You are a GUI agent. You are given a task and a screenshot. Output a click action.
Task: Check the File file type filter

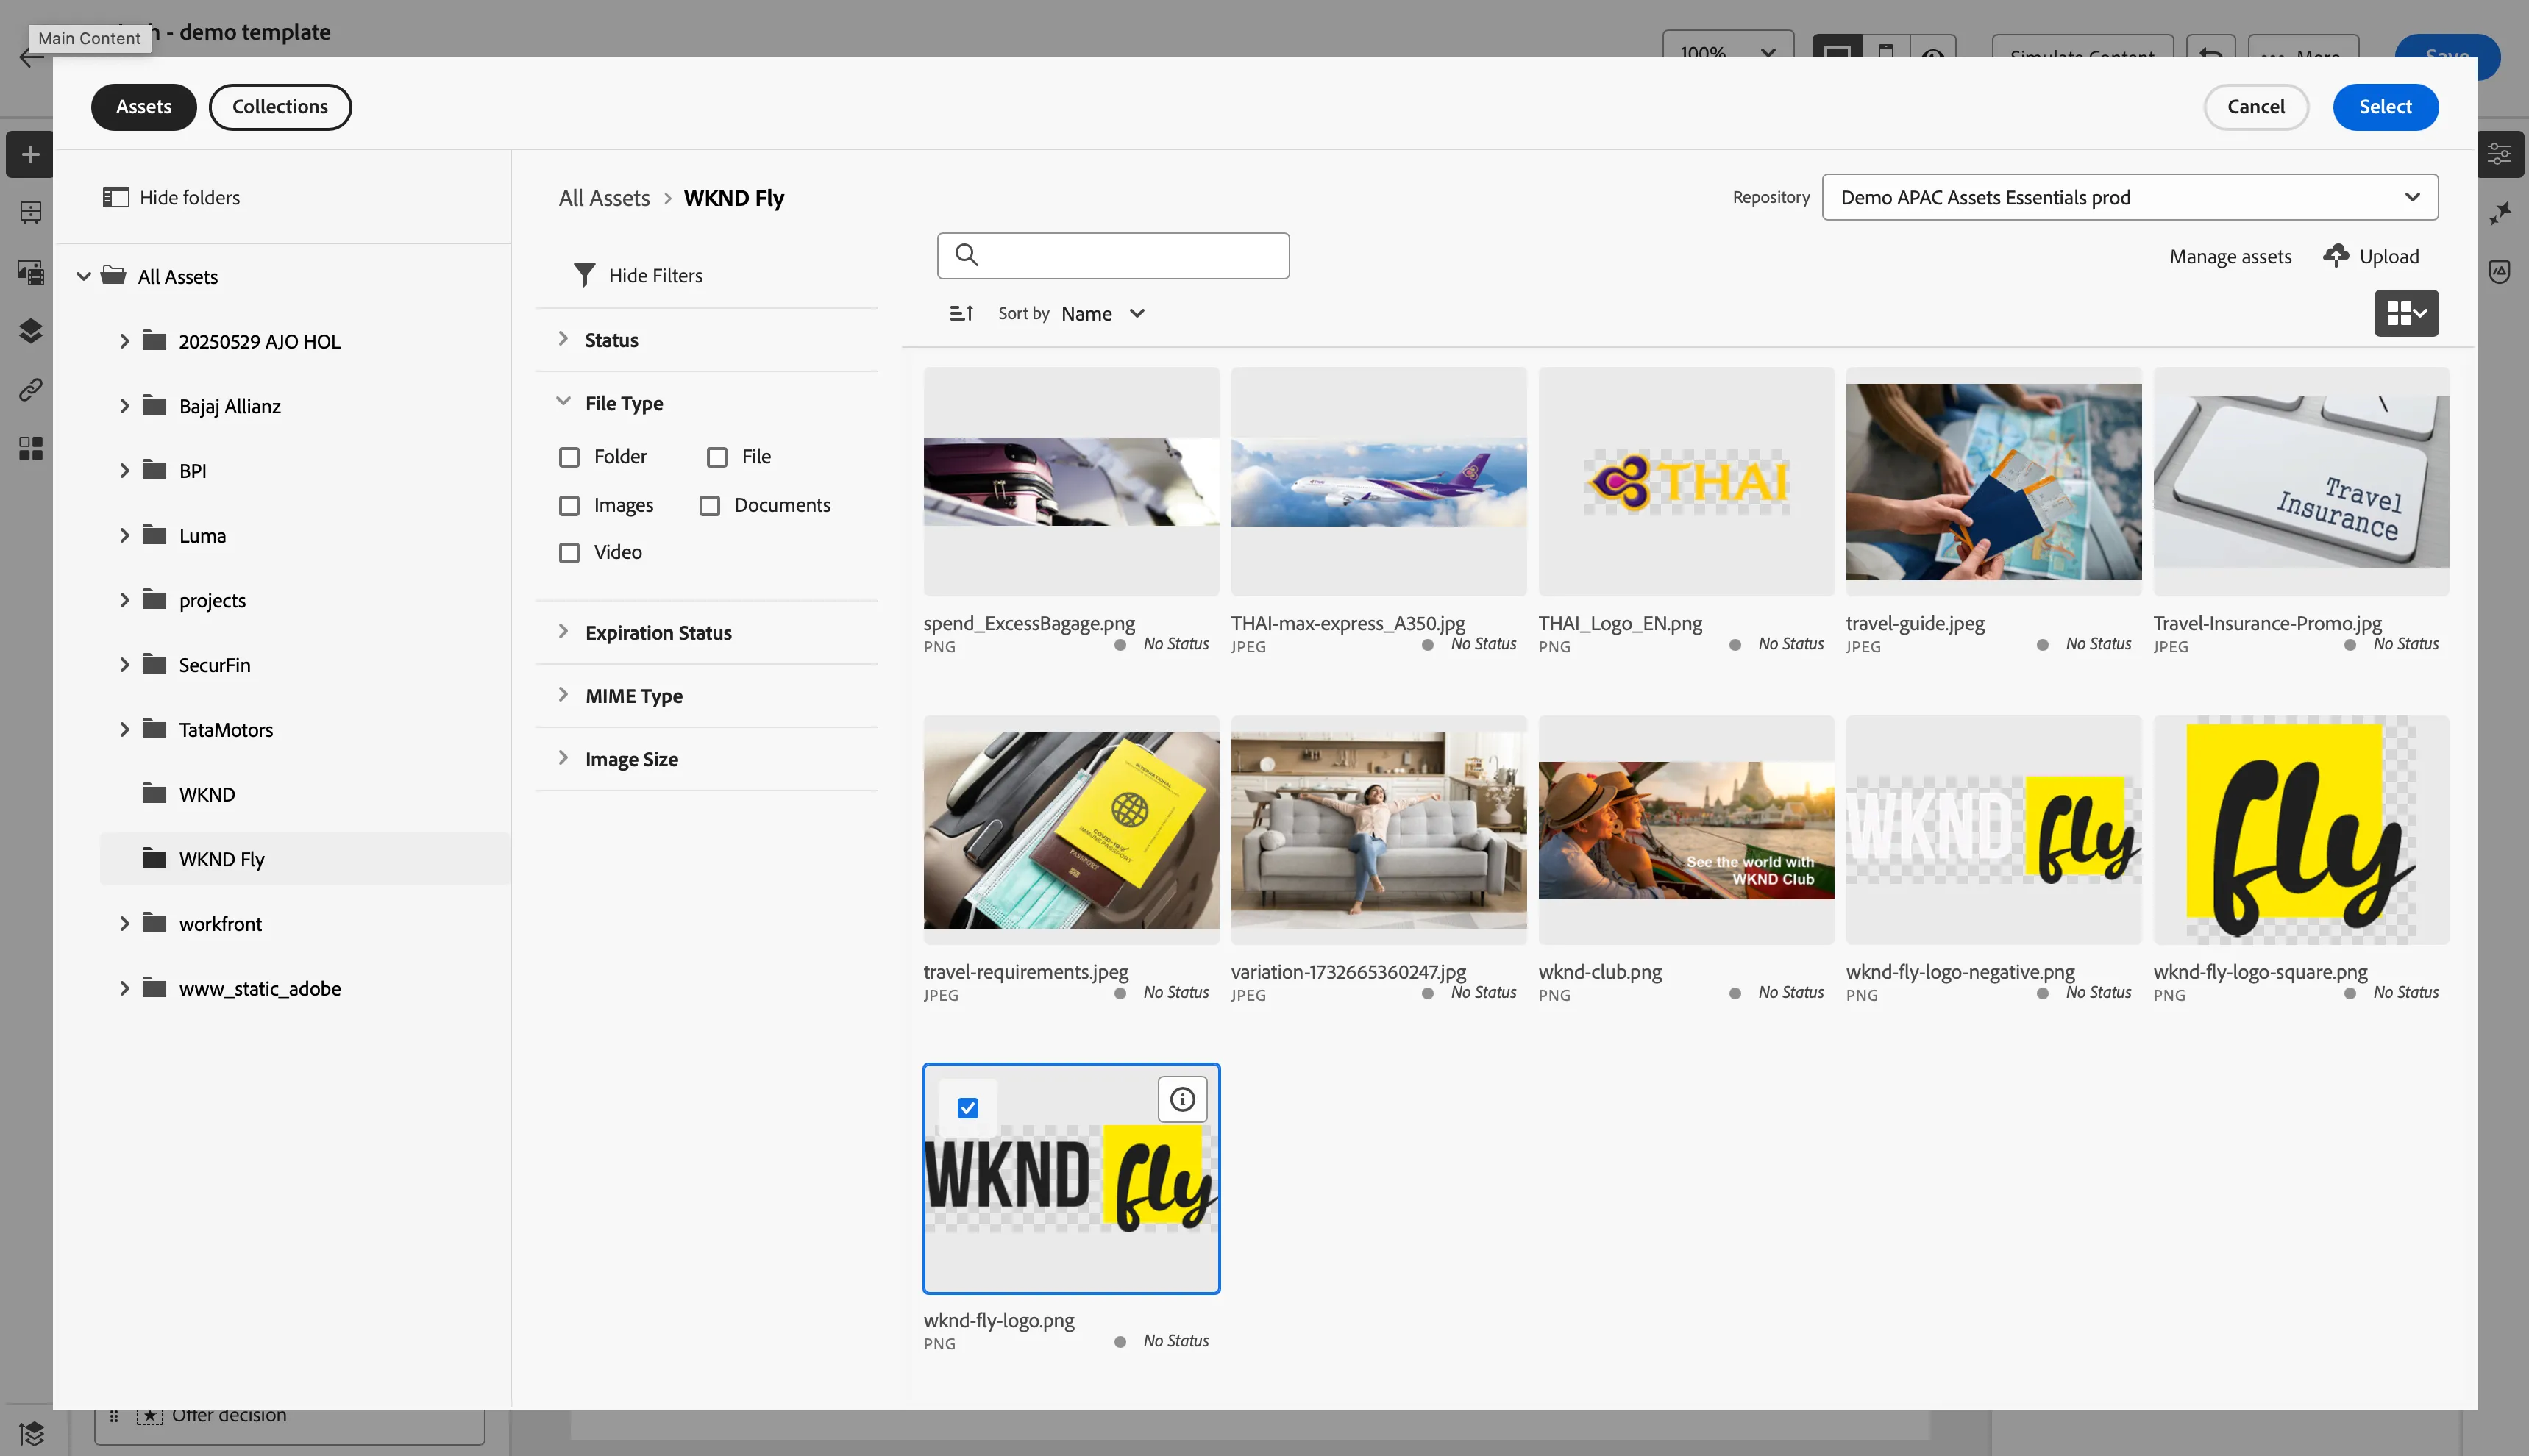coord(717,457)
